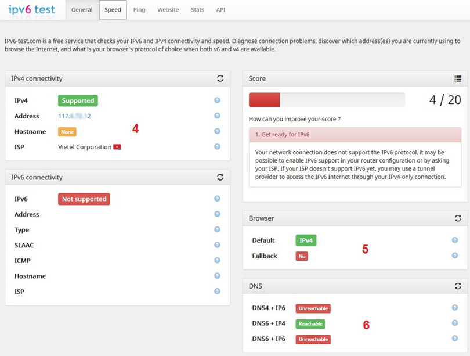Click the ipv6 test logo
This screenshot has height=356, width=470.
(31, 10)
